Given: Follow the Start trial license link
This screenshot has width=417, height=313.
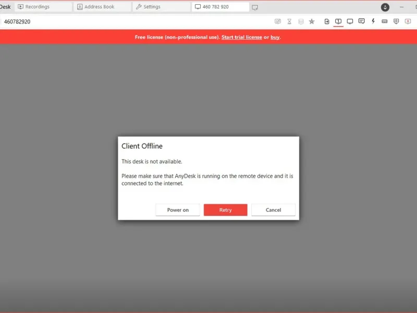Looking at the screenshot, I should [242, 37].
